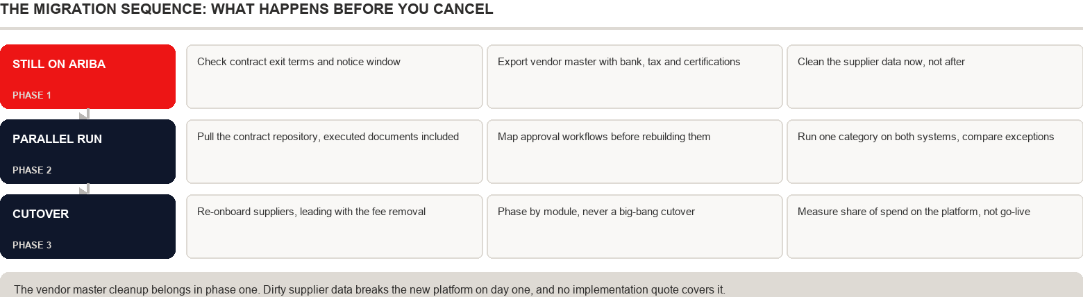Click the arrow between Phase 2 and Phase 3
1083x297 pixels.
coord(85,189)
